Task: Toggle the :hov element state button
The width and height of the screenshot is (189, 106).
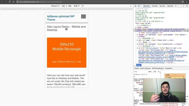Action: point(150,72)
